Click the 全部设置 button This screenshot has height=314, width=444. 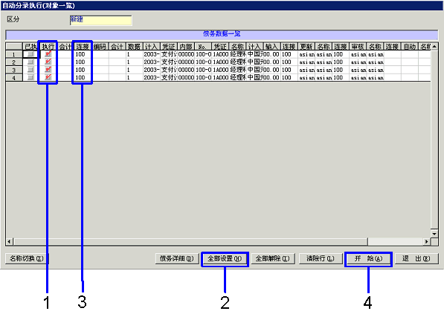pos(225,258)
